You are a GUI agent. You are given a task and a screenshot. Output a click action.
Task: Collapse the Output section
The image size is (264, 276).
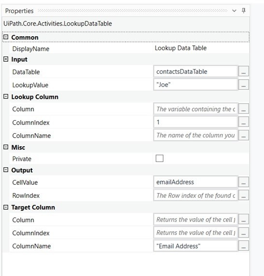(x=6, y=170)
